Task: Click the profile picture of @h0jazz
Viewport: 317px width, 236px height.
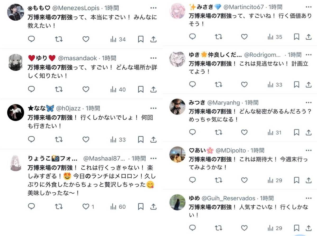Action: [16, 112]
